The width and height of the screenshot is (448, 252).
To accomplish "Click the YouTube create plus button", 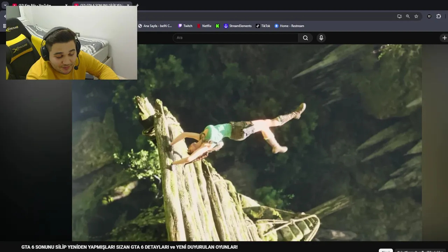I will pyautogui.click(x=444, y=38).
